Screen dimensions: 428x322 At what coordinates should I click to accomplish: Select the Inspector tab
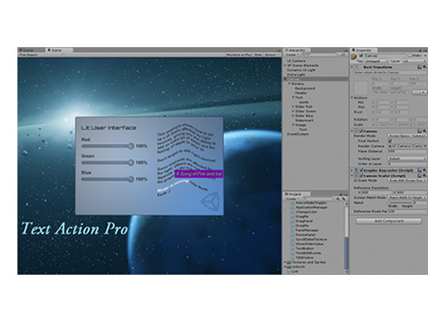point(364,50)
